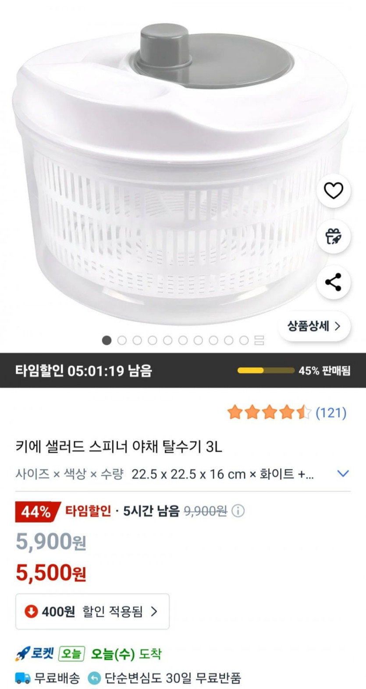Click the star rating display
This screenshot has height=689, width=366.
coord(269,412)
